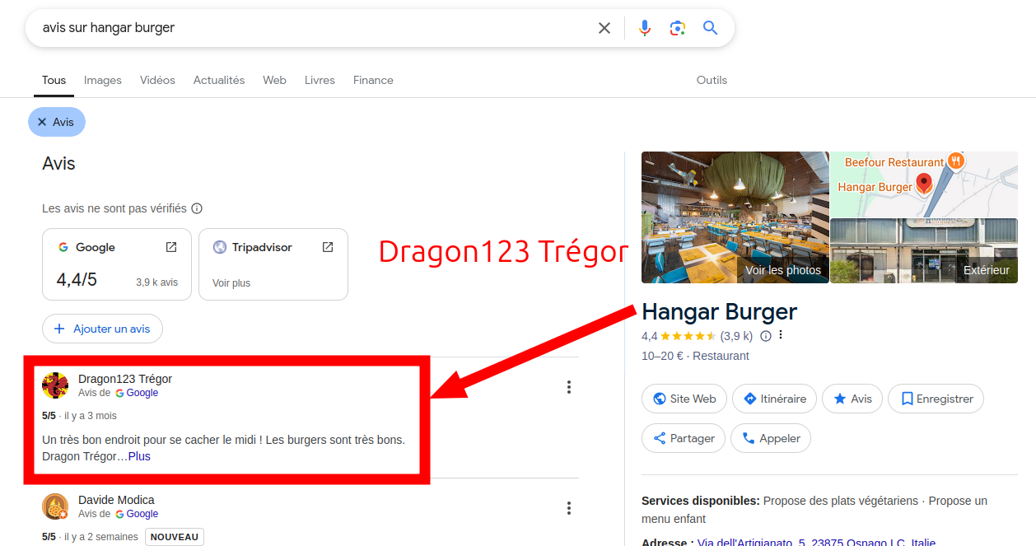1036x546 pixels.
Task: Click the (3,9 k) reviews count link
Action: coord(736,336)
